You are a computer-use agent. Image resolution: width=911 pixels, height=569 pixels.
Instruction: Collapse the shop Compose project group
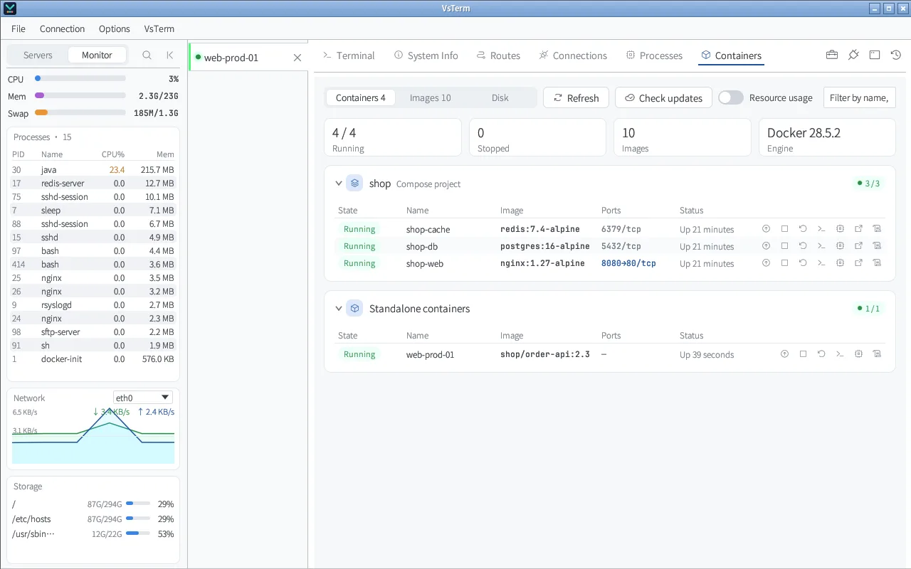pyautogui.click(x=339, y=184)
